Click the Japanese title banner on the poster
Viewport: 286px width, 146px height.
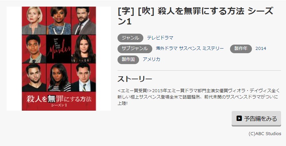coord(59,101)
